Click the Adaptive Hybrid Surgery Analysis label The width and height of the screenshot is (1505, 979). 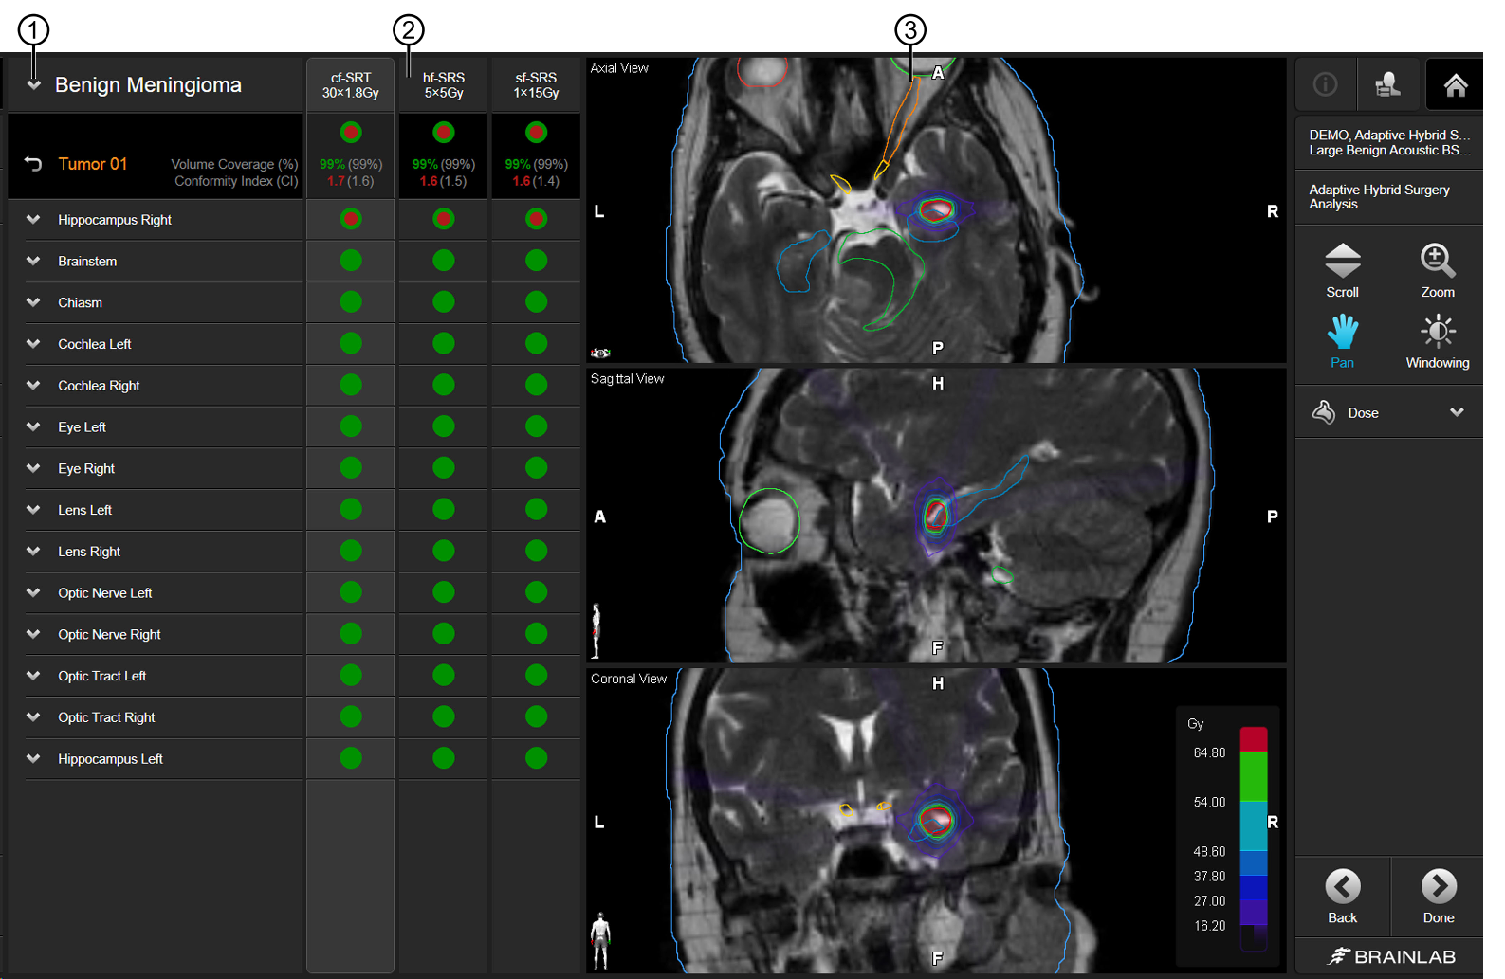1379,197
